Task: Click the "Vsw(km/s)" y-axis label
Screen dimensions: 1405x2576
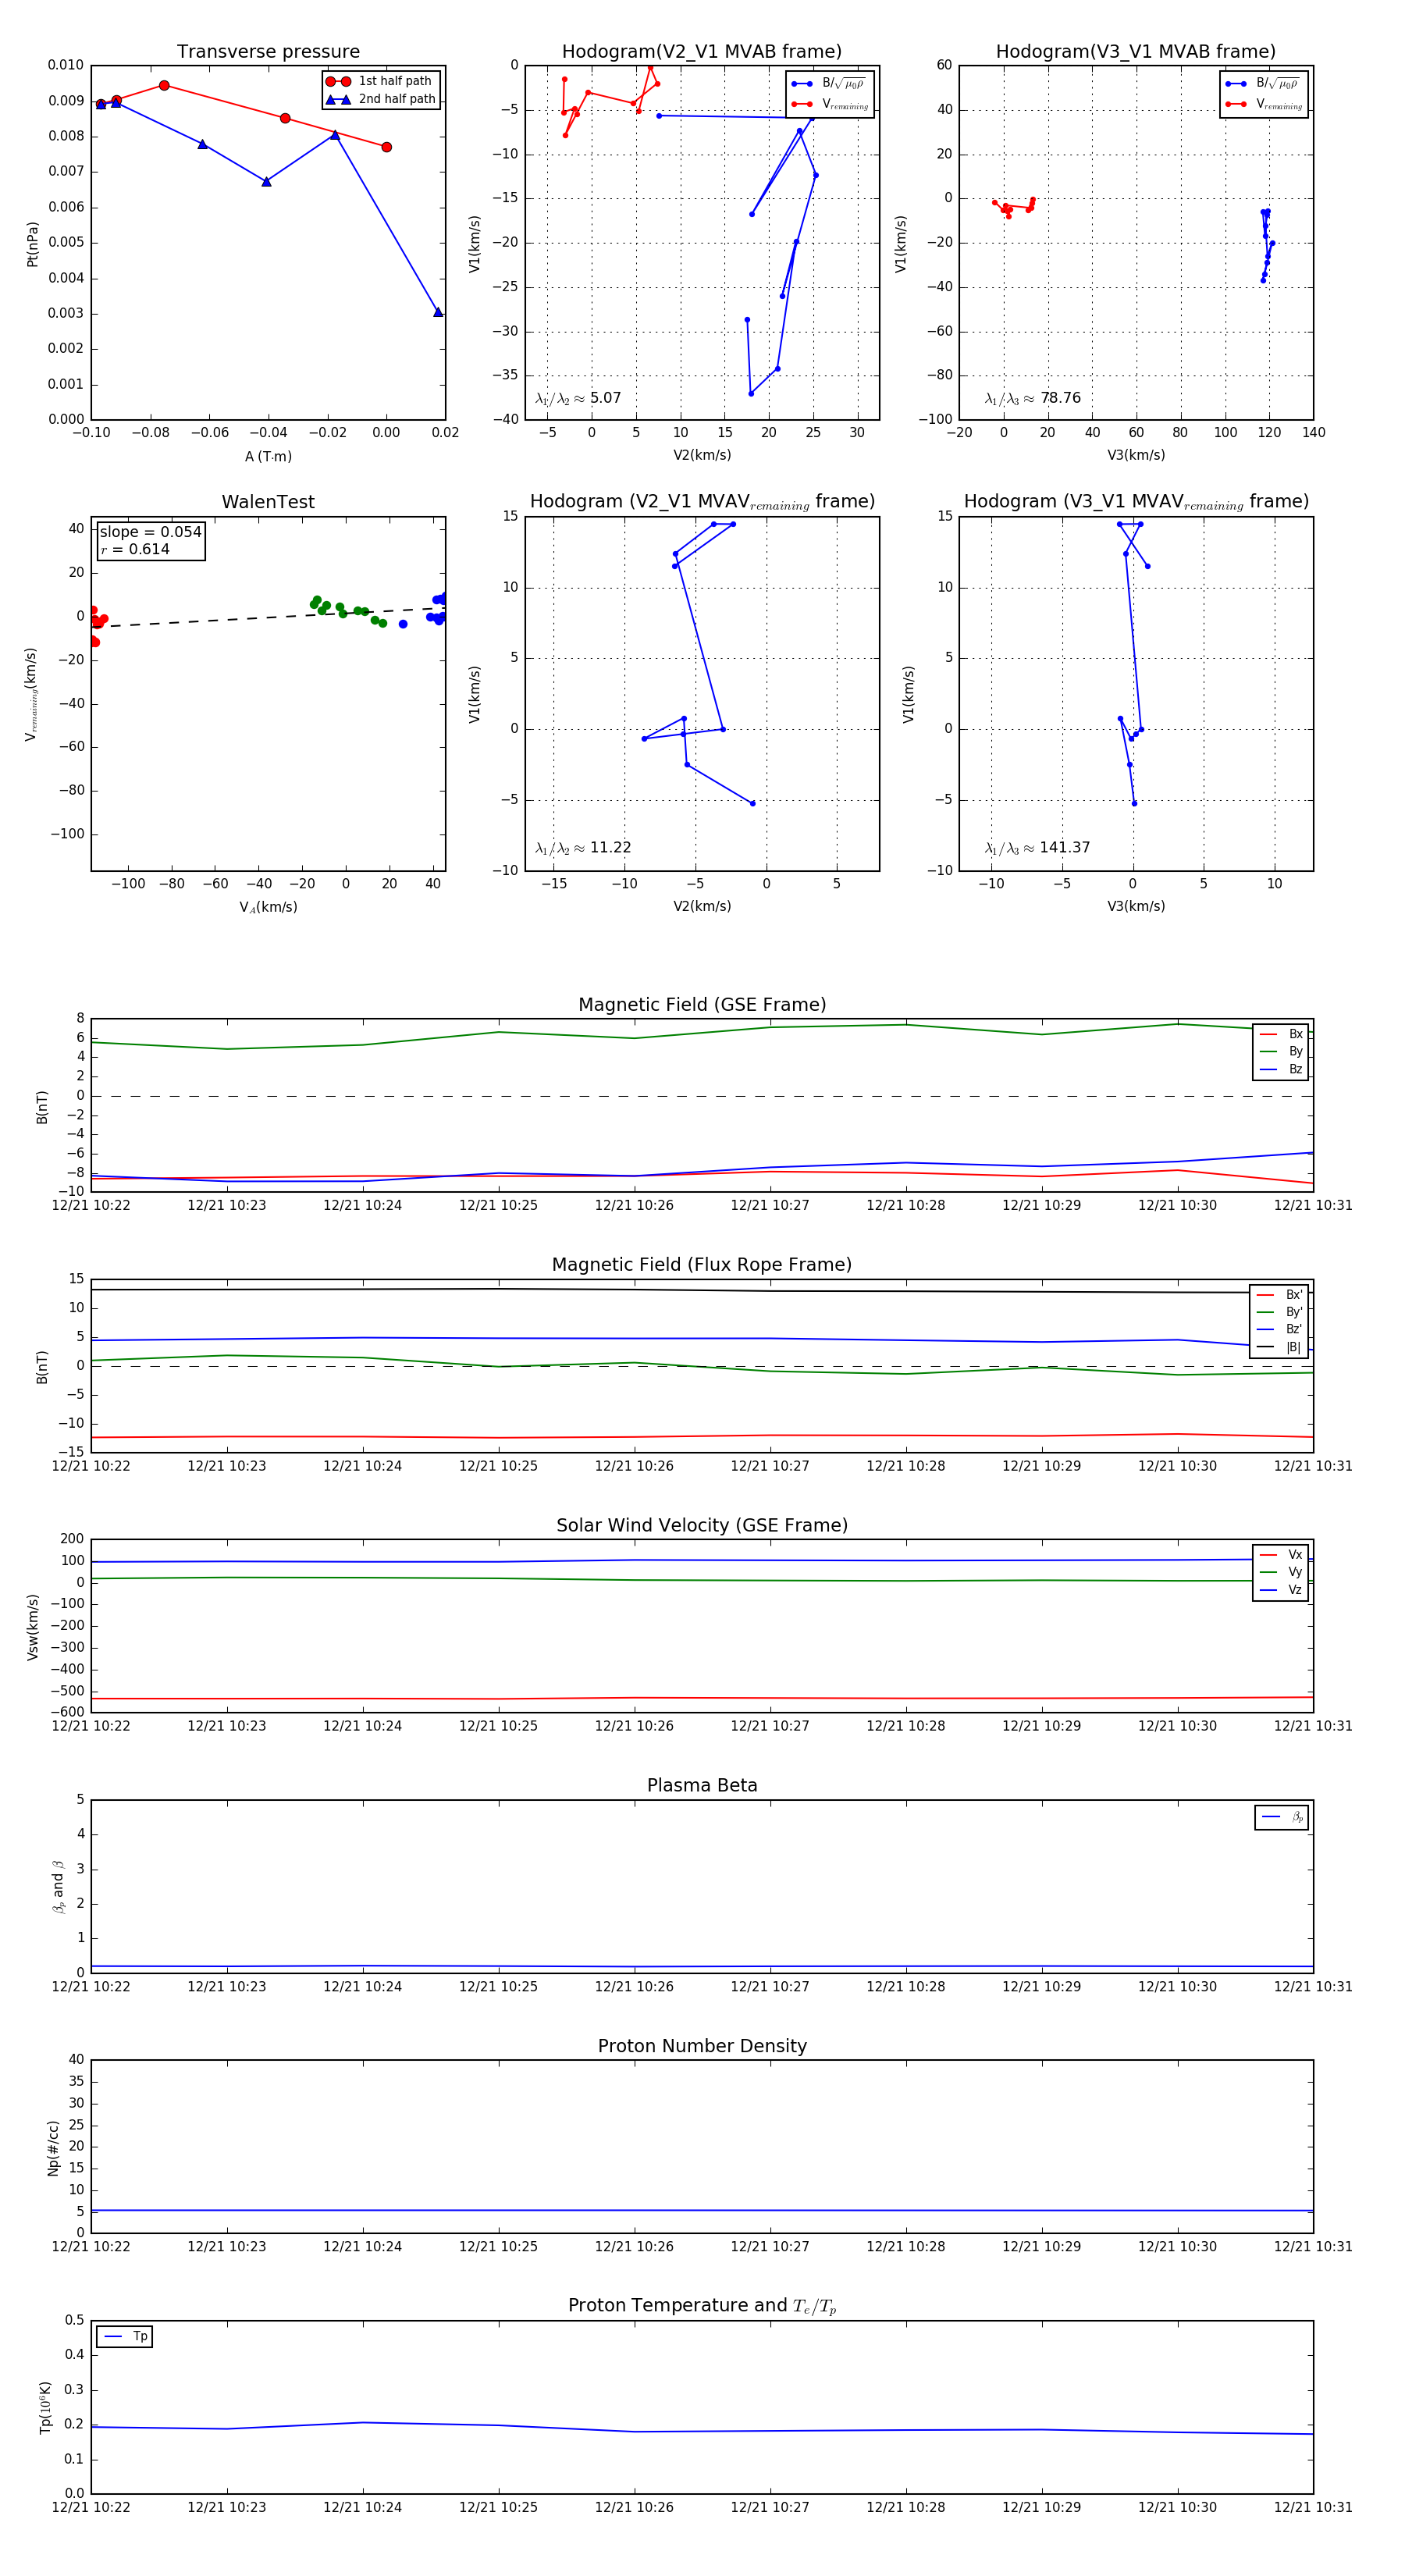Action: (32, 1627)
